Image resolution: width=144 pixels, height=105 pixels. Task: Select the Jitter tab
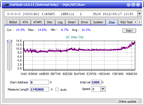click(112, 22)
